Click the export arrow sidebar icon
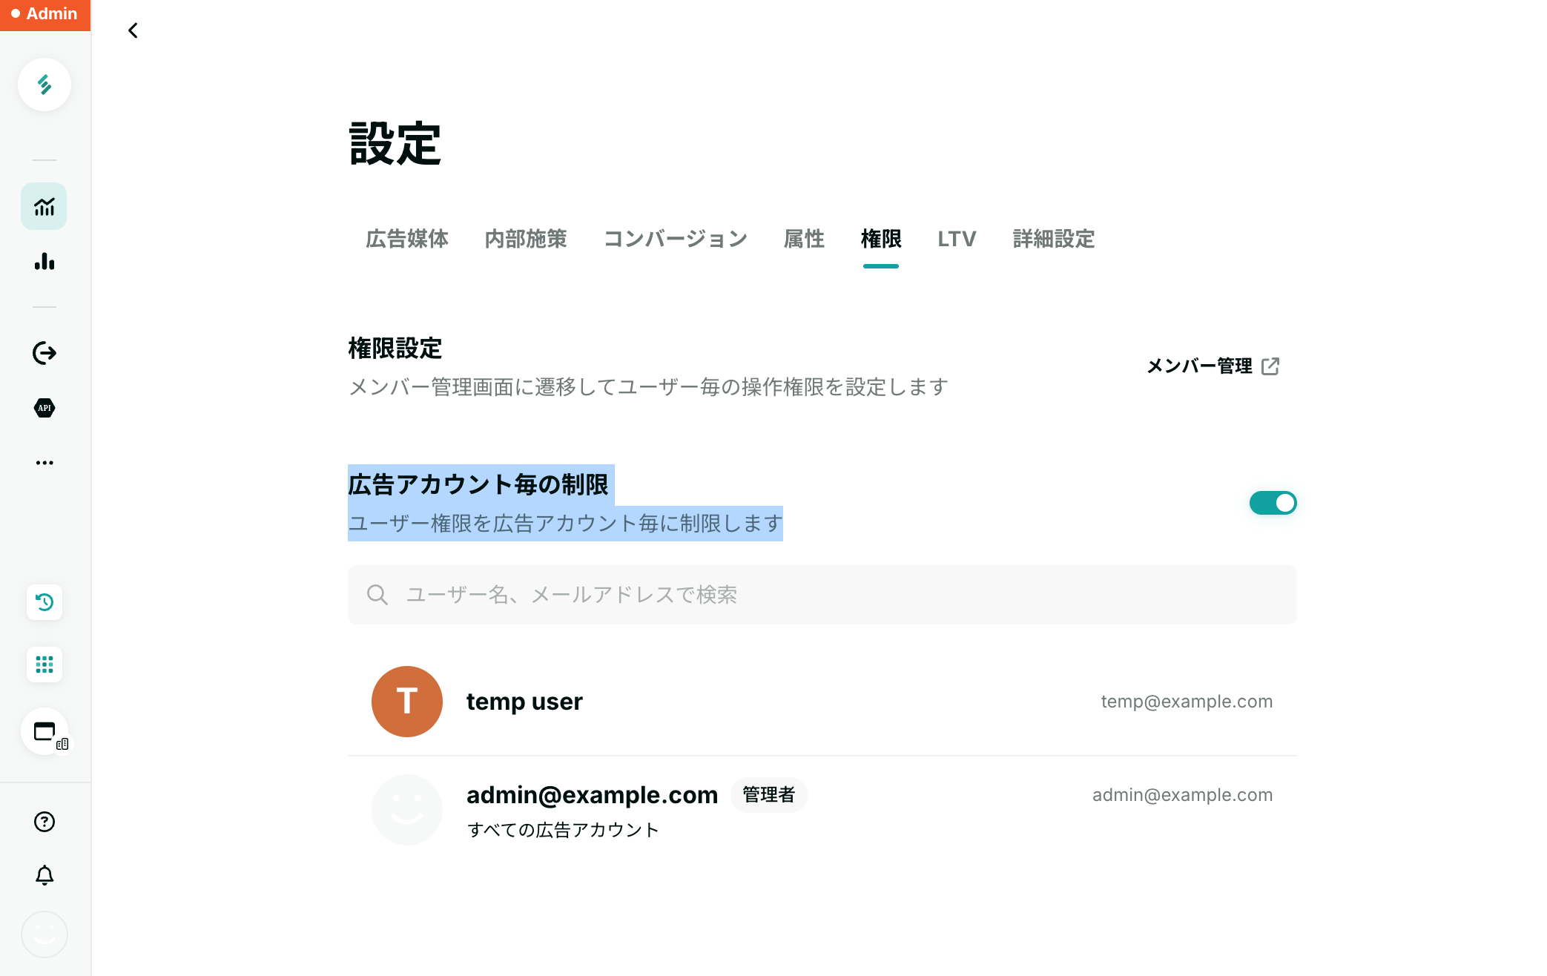The height and width of the screenshot is (976, 1547). (x=44, y=353)
